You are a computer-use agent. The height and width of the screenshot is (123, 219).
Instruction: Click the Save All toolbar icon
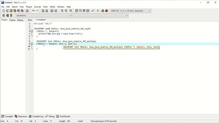pos(15,11)
